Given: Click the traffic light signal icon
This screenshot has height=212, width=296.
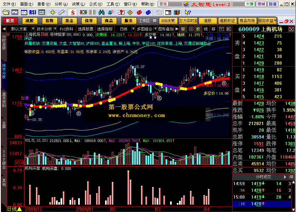Looking at the screenshot, I should (83, 12).
